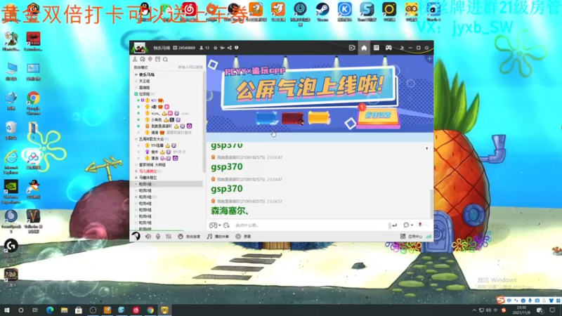Open the audio mixer sliders icon

(x=169, y=237)
